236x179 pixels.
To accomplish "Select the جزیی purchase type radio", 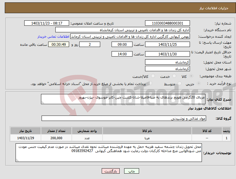I will point(199,83).
